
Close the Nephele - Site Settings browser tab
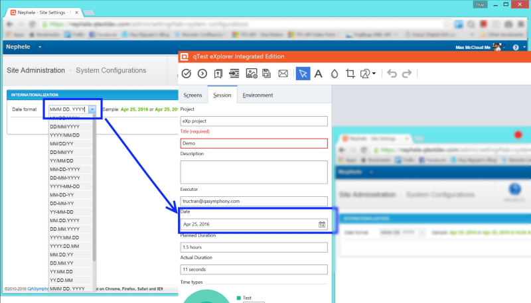[77, 13]
